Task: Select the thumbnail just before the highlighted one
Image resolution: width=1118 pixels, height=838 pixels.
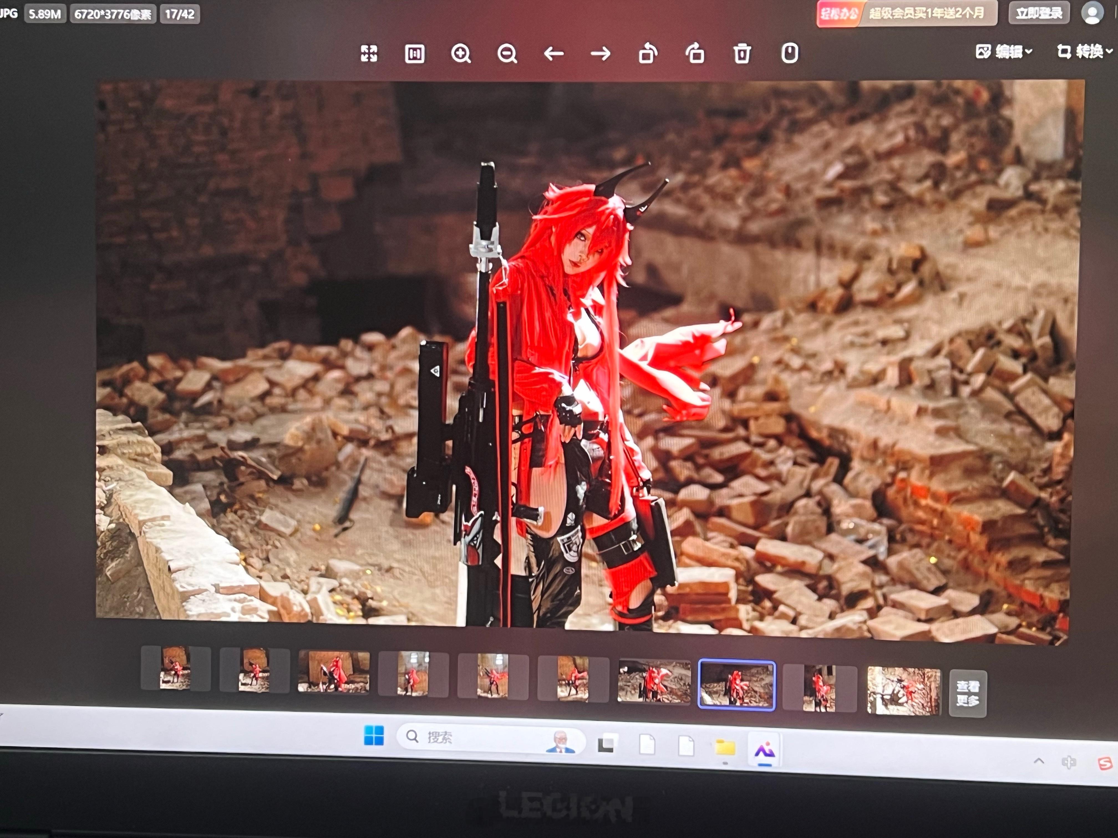Action: (x=654, y=681)
